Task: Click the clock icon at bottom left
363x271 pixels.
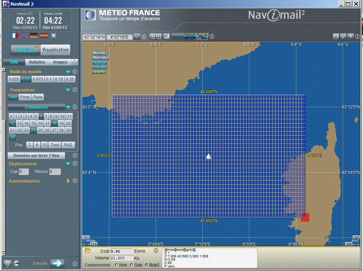Action: pos(16,263)
